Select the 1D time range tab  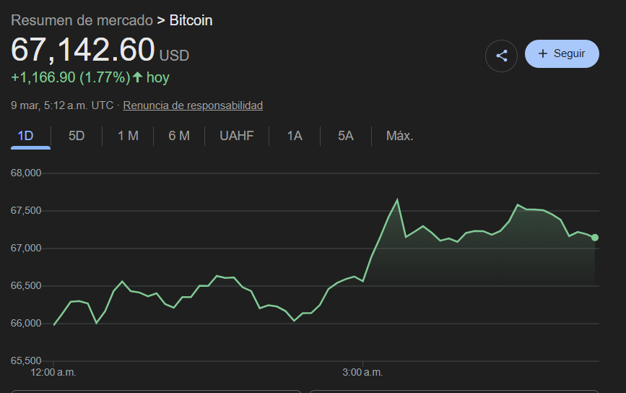(x=25, y=136)
